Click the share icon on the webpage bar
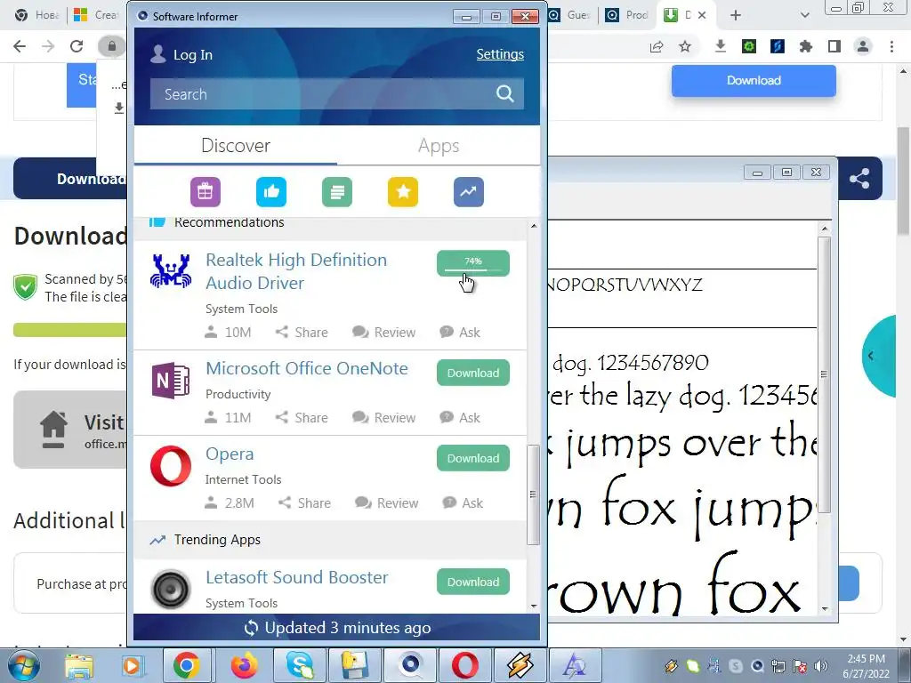911x683 pixels. click(859, 178)
